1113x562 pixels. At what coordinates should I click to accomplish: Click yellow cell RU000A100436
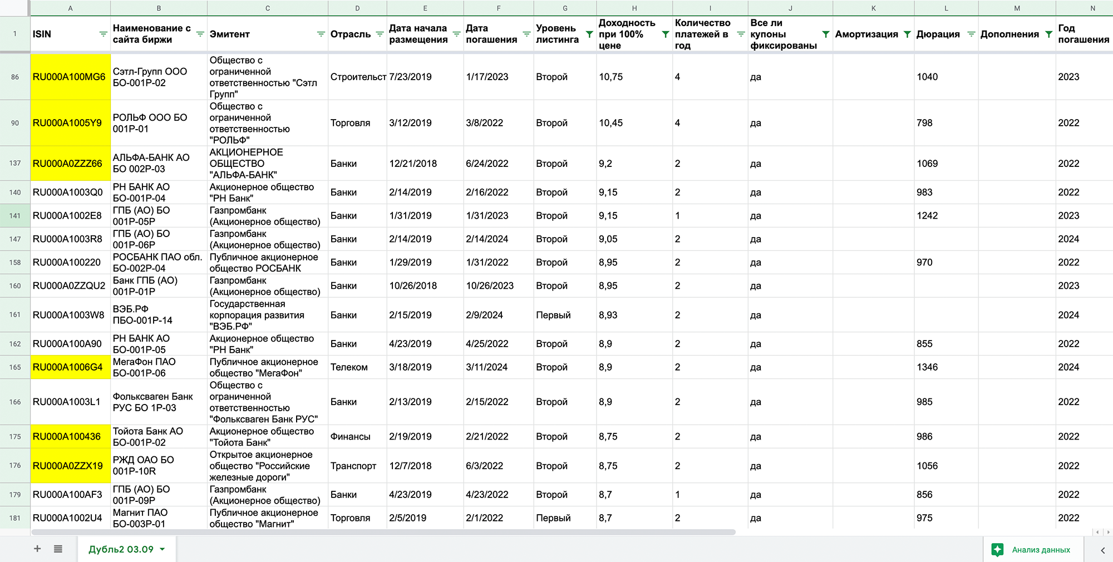tap(70, 436)
